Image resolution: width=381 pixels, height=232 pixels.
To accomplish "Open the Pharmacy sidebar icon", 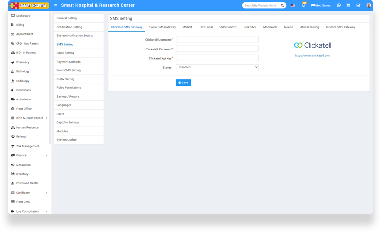I will click(12, 62).
